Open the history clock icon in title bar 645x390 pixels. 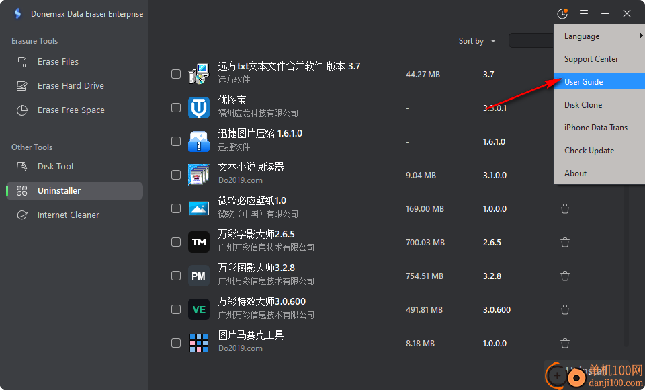(562, 13)
